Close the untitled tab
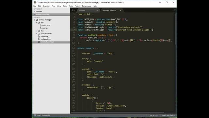 [x=97, y=10]
